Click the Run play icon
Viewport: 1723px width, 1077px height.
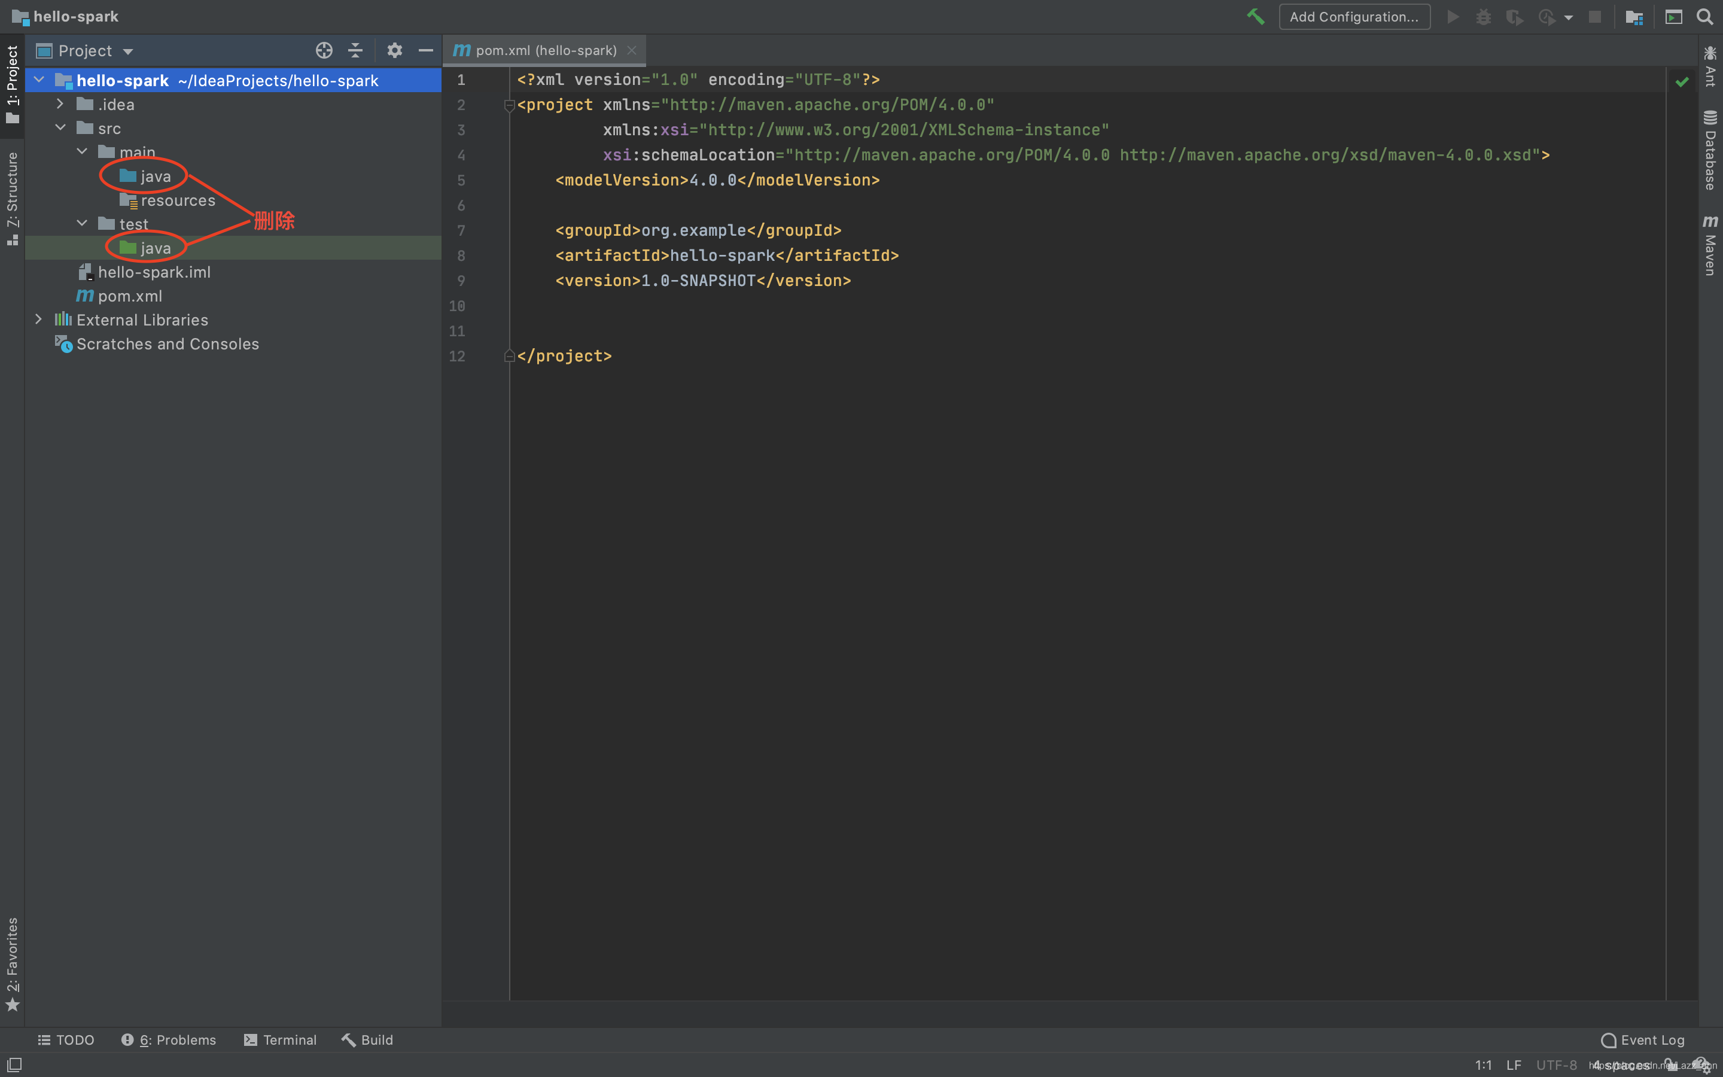[x=1453, y=16]
